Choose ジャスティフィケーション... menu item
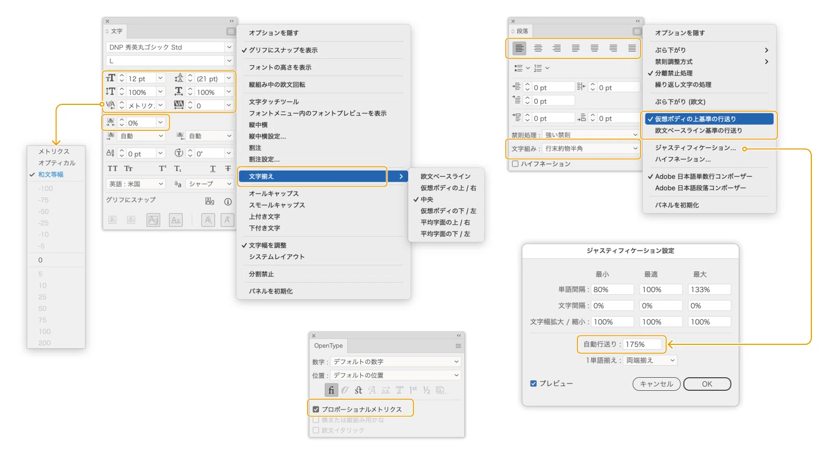827x456 pixels. pyautogui.click(x=695, y=148)
